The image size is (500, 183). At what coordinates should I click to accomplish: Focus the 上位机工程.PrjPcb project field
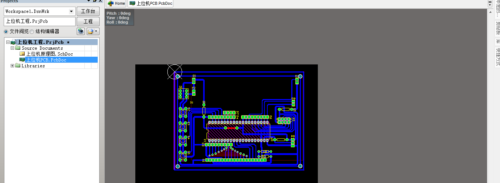39,21
